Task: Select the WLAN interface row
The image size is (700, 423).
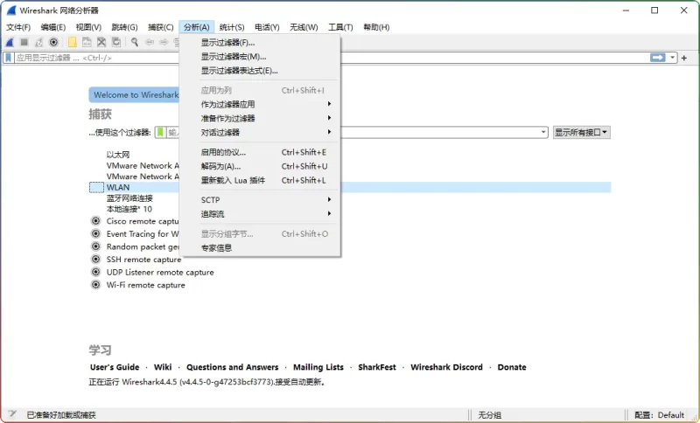Action: pos(349,187)
